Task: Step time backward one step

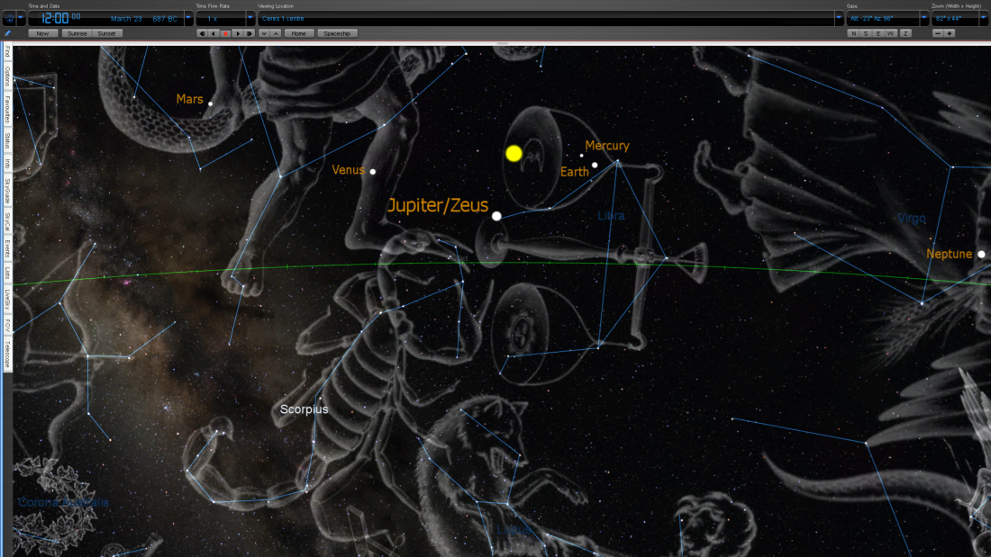Action: point(202,33)
